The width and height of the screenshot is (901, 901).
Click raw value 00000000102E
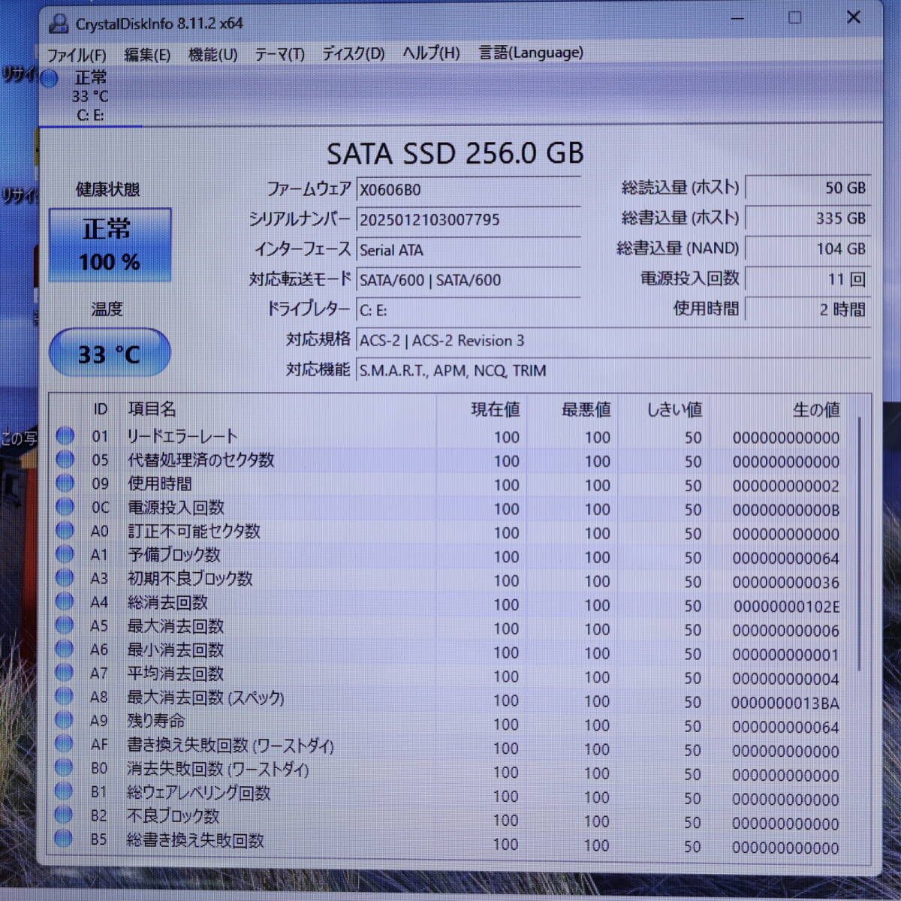(x=786, y=607)
